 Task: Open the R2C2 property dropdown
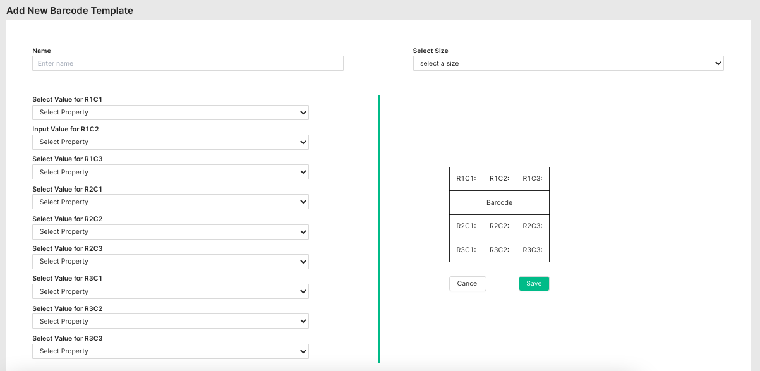(x=171, y=231)
